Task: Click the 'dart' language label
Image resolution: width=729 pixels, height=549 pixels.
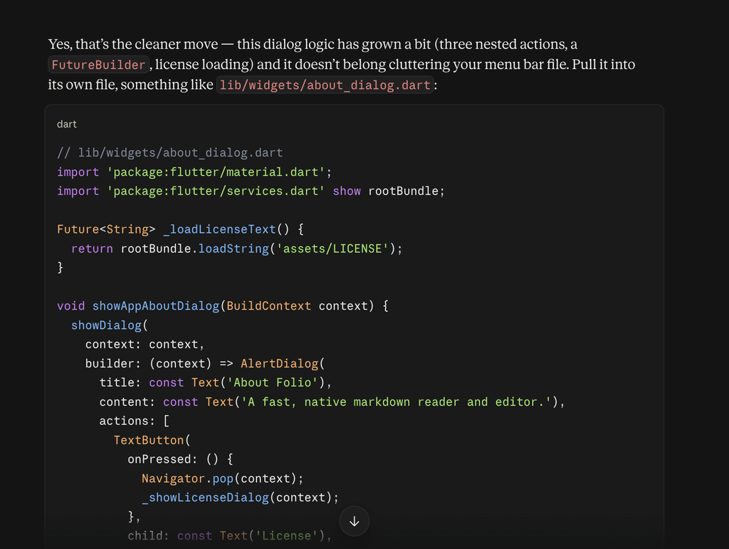Action: [x=66, y=124]
